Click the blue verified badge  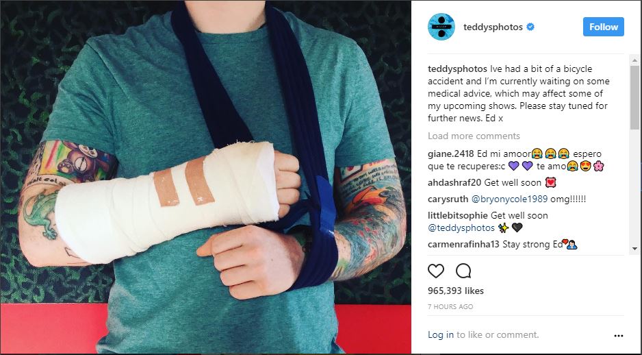530,27
